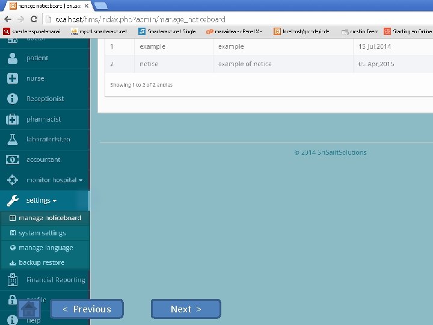This screenshot has width=433, height=325.
Task: Open the cPanel X bookmark
Action: click(x=234, y=31)
